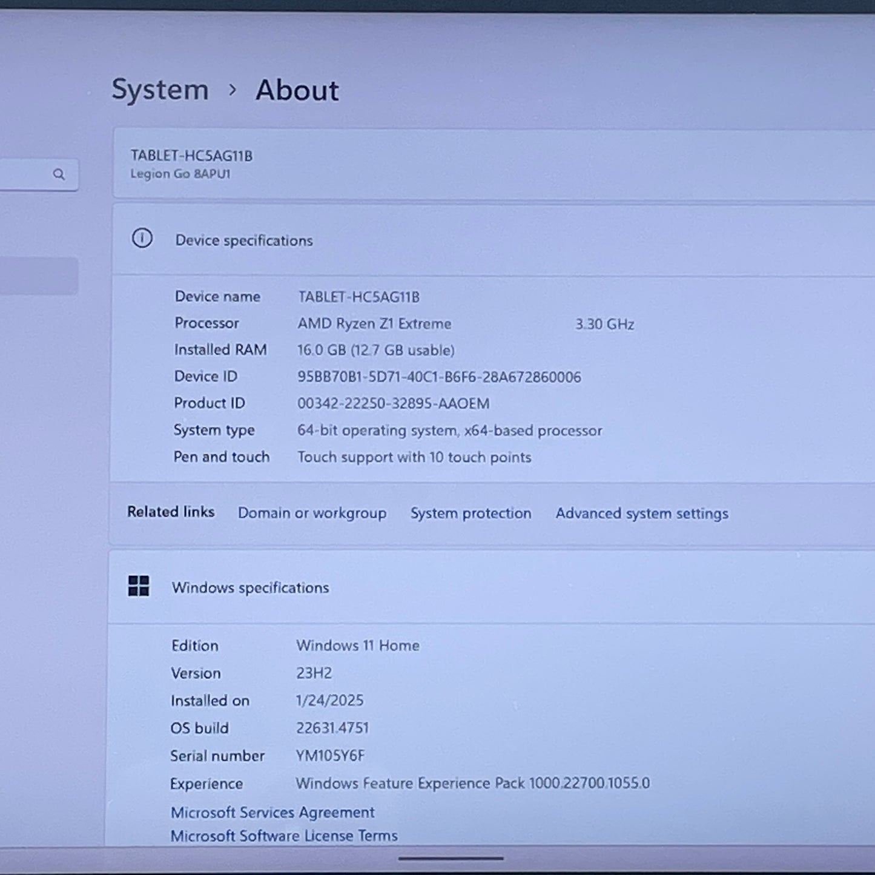
Task: Select the Device ID value 95BB70B1-5D71
Action: 439,377
